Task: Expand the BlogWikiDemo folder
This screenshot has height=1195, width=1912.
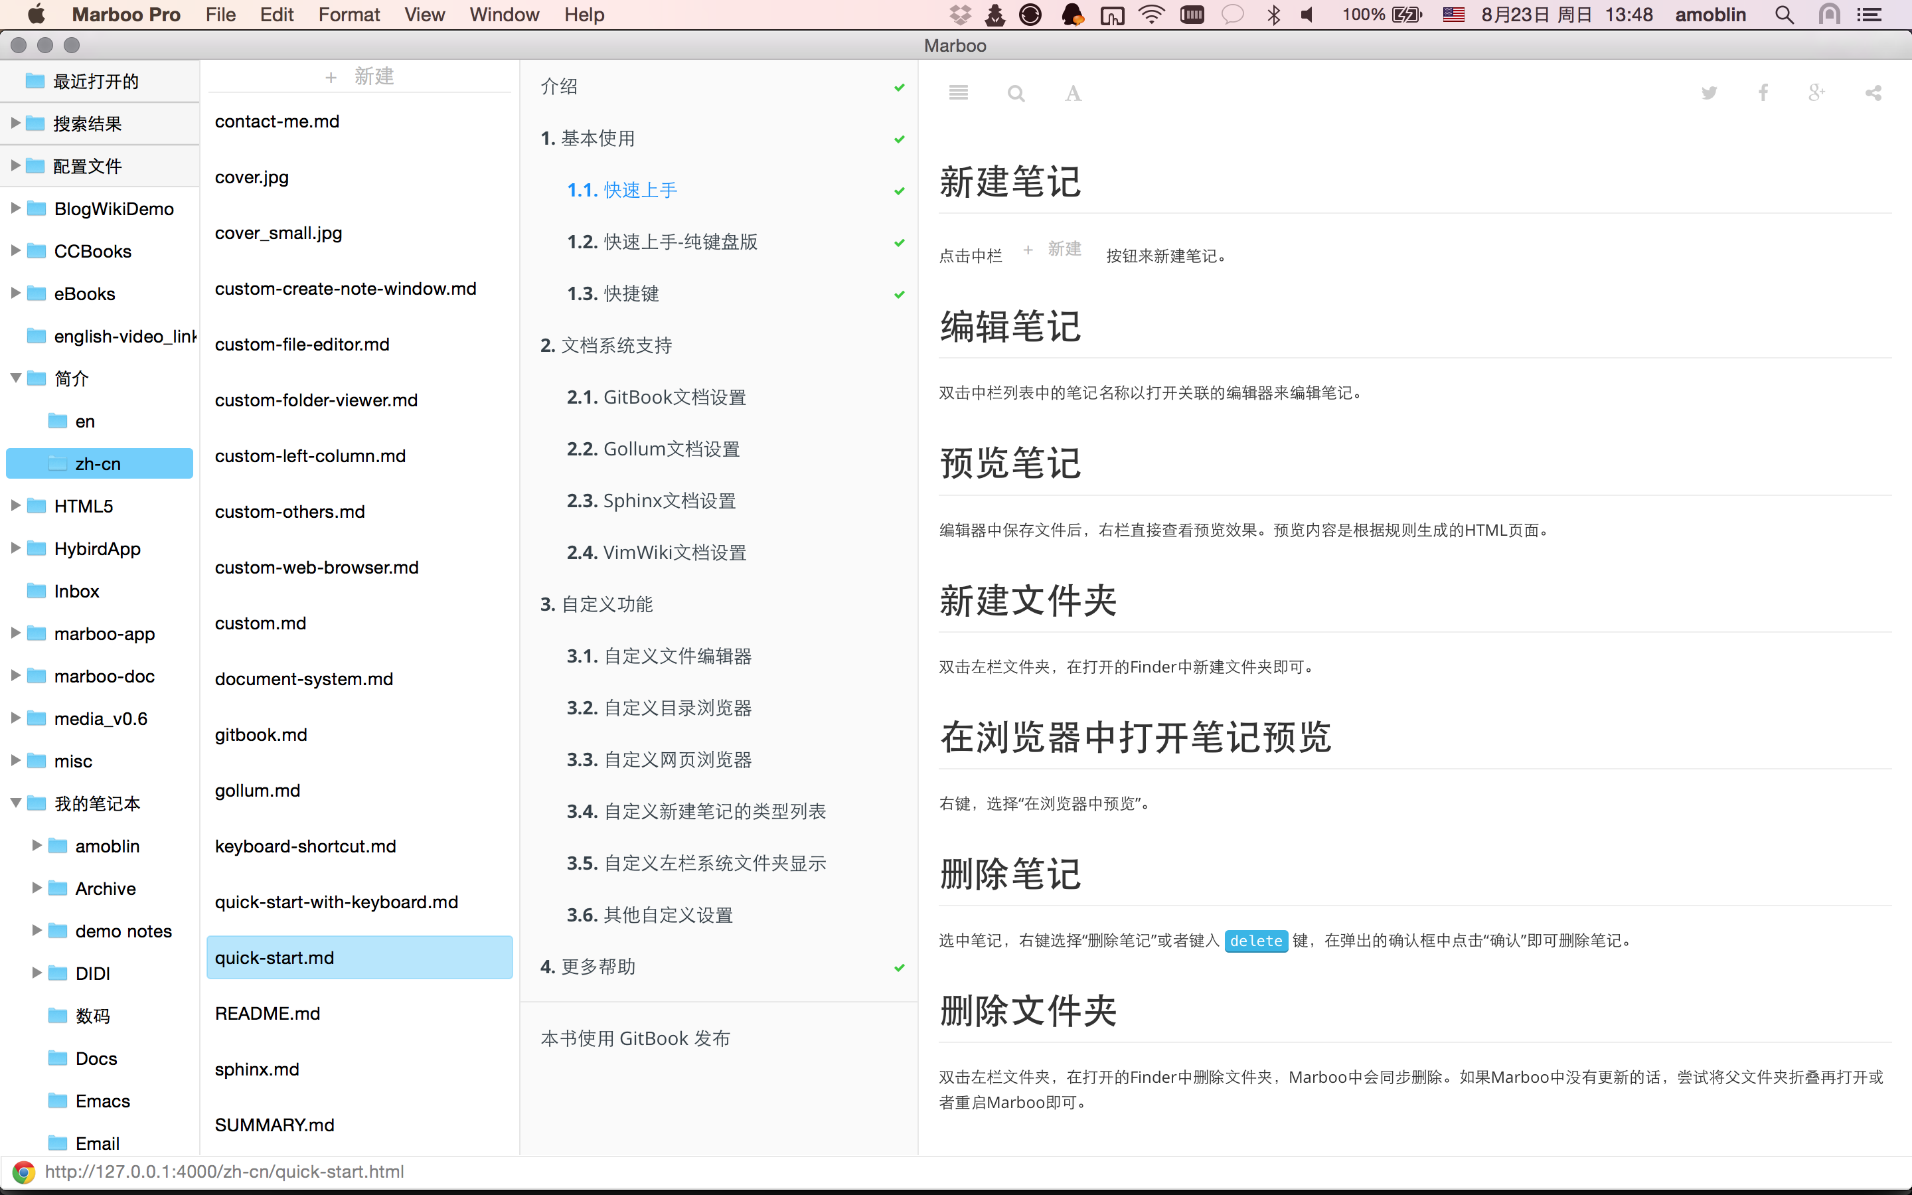Action: tap(15, 208)
